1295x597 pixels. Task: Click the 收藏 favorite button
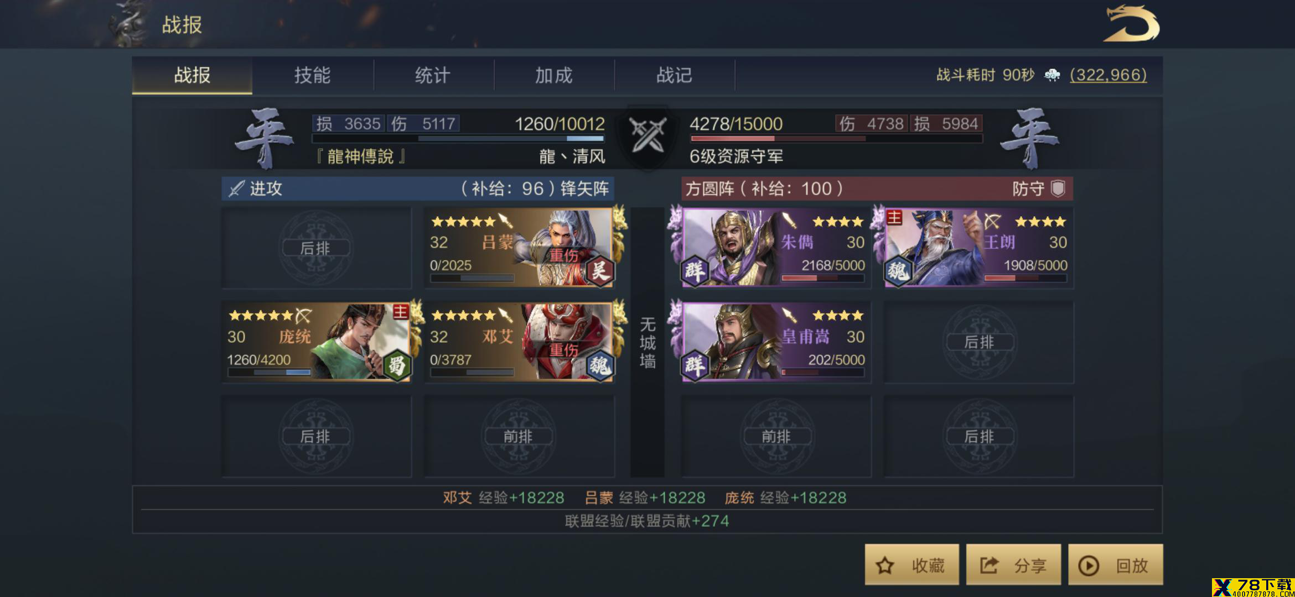click(x=912, y=565)
